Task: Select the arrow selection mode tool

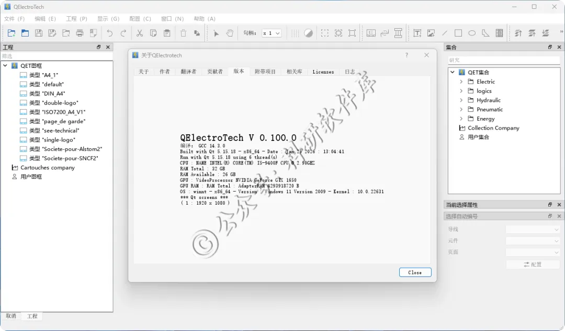Action: coord(216,33)
